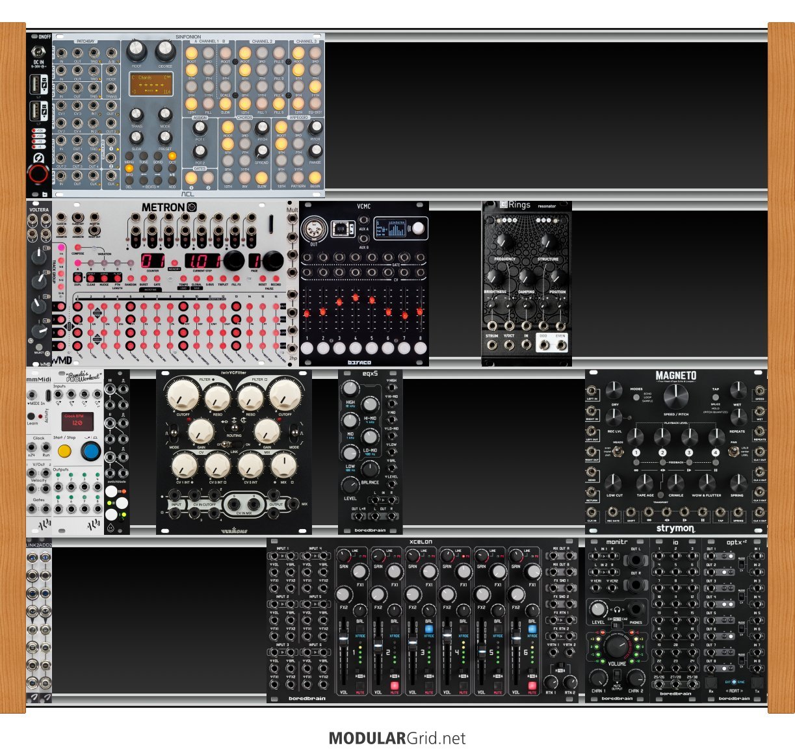The width and height of the screenshot is (795, 752).
Task: Click the VCMC OLED screen
Action: tap(392, 228)
